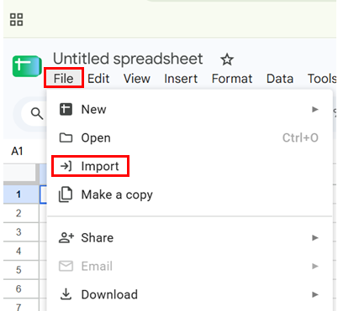Click the Share person-plus icon
Viewport: 338px width, 311px height.
tap(66, 238)
